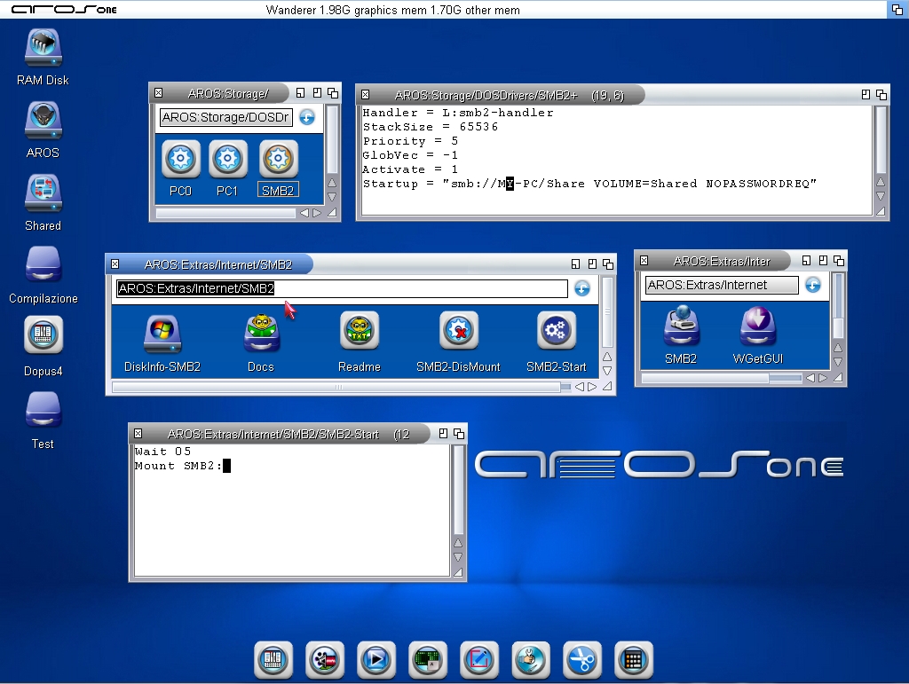Click the Wanderer screen title bar
Viewport: 909px width, 684px height.
click(x=444, y=9)
